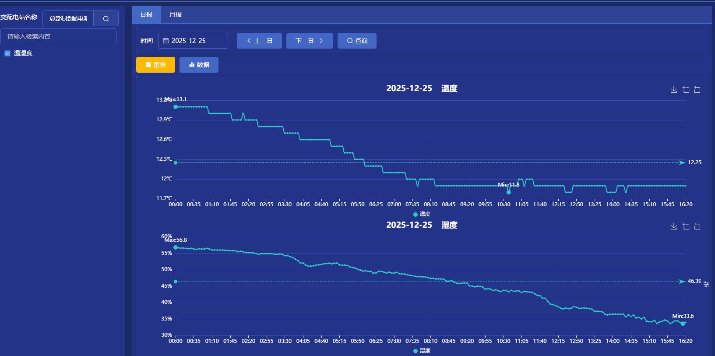Click the 查询 query button
715x356 pixels.
coord(357,41)
